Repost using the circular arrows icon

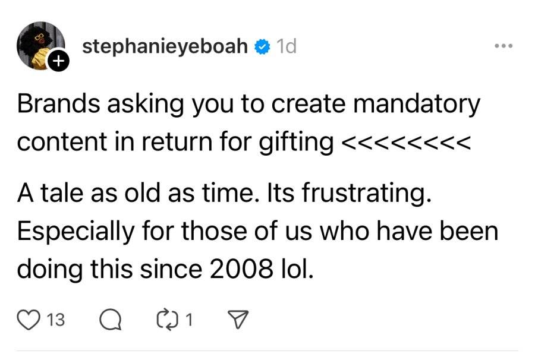coord(167,320)
